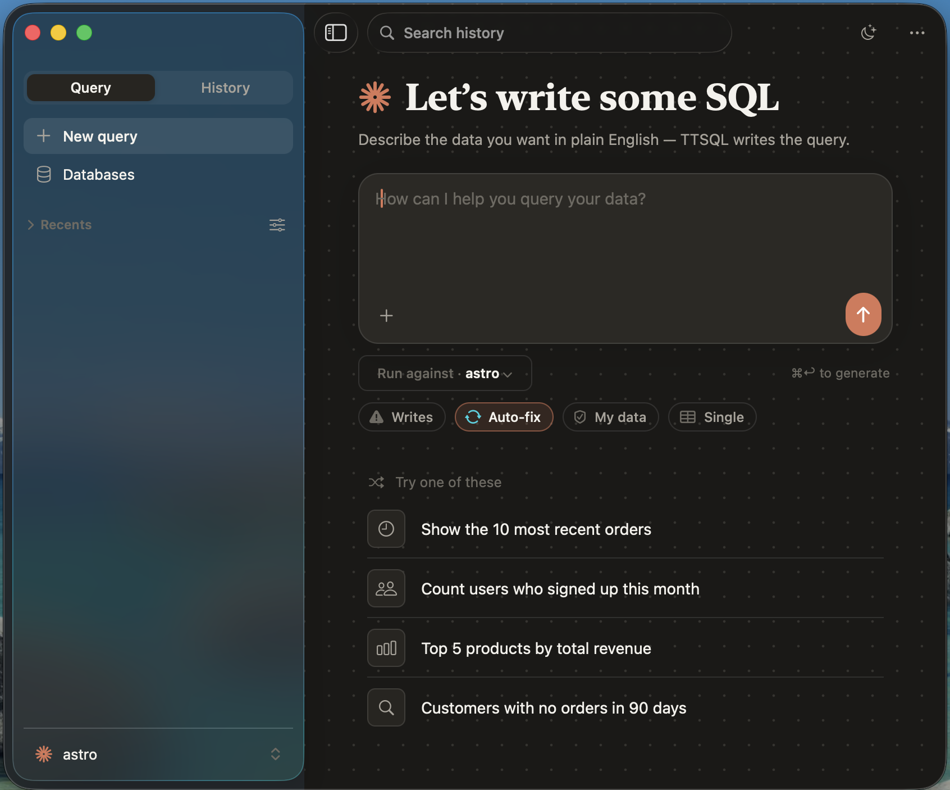Click the magnifier icon in search bar
The image size is (950, 790).
(x=387, y=33)
